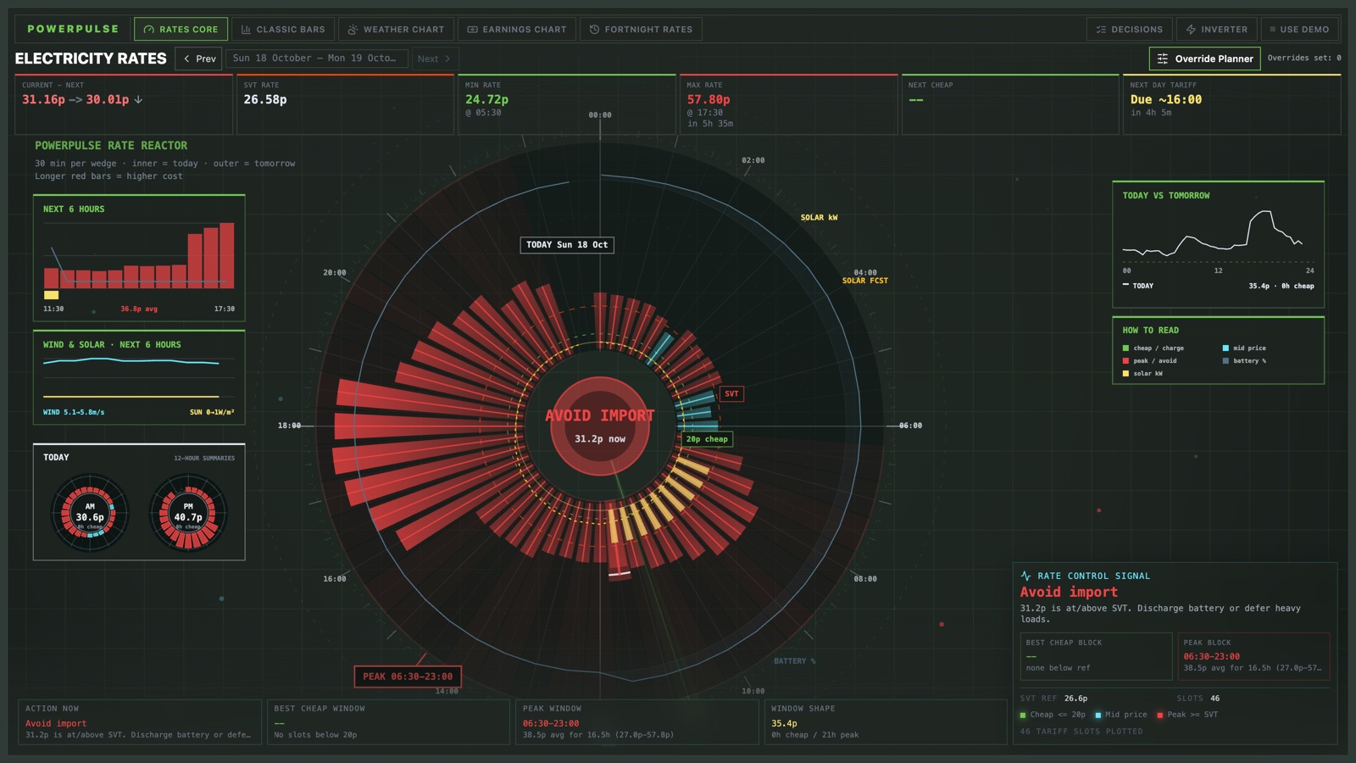Click the down arrow in Current-Next card
This screenshot has height=763, width=1356.
[138, 99]
